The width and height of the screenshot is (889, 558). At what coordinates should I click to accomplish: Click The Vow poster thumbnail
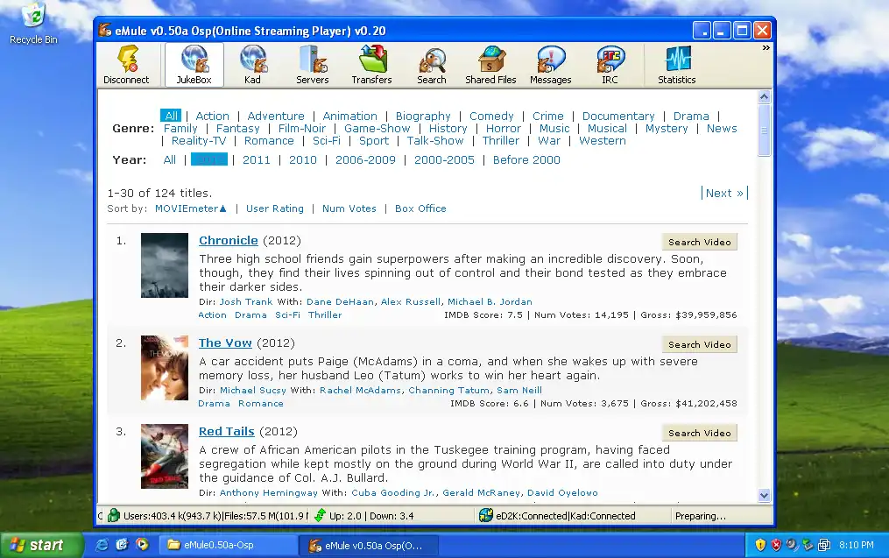click(165, 368)
